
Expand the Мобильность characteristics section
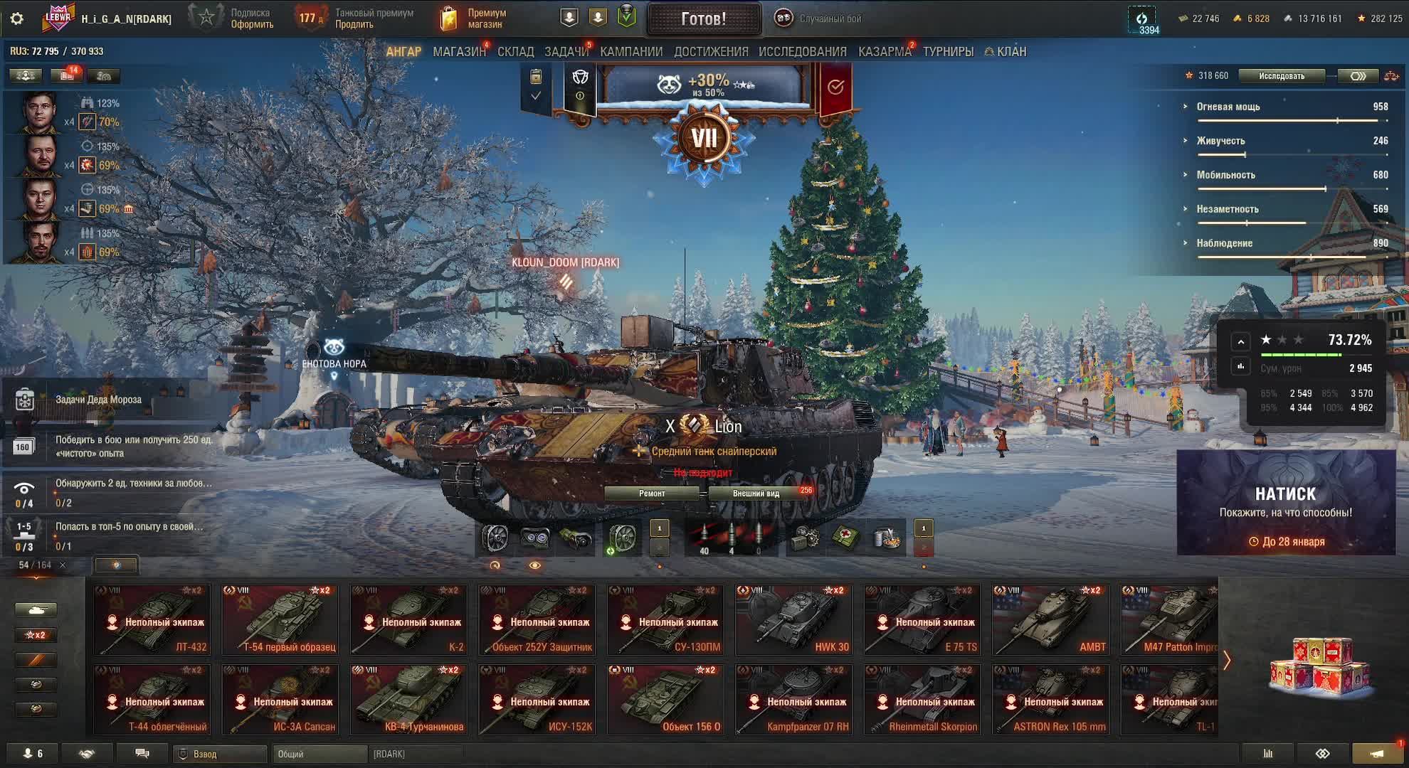[x=1225, y=175]
